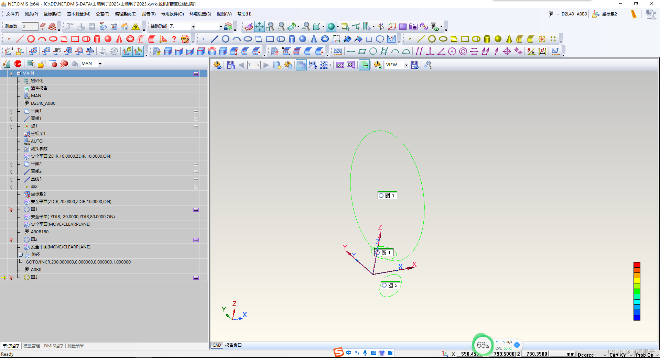Click the 圆 2 label in CAD view
Image resolution: width=660 pixels, height=358 pixels.
point(390,285)
